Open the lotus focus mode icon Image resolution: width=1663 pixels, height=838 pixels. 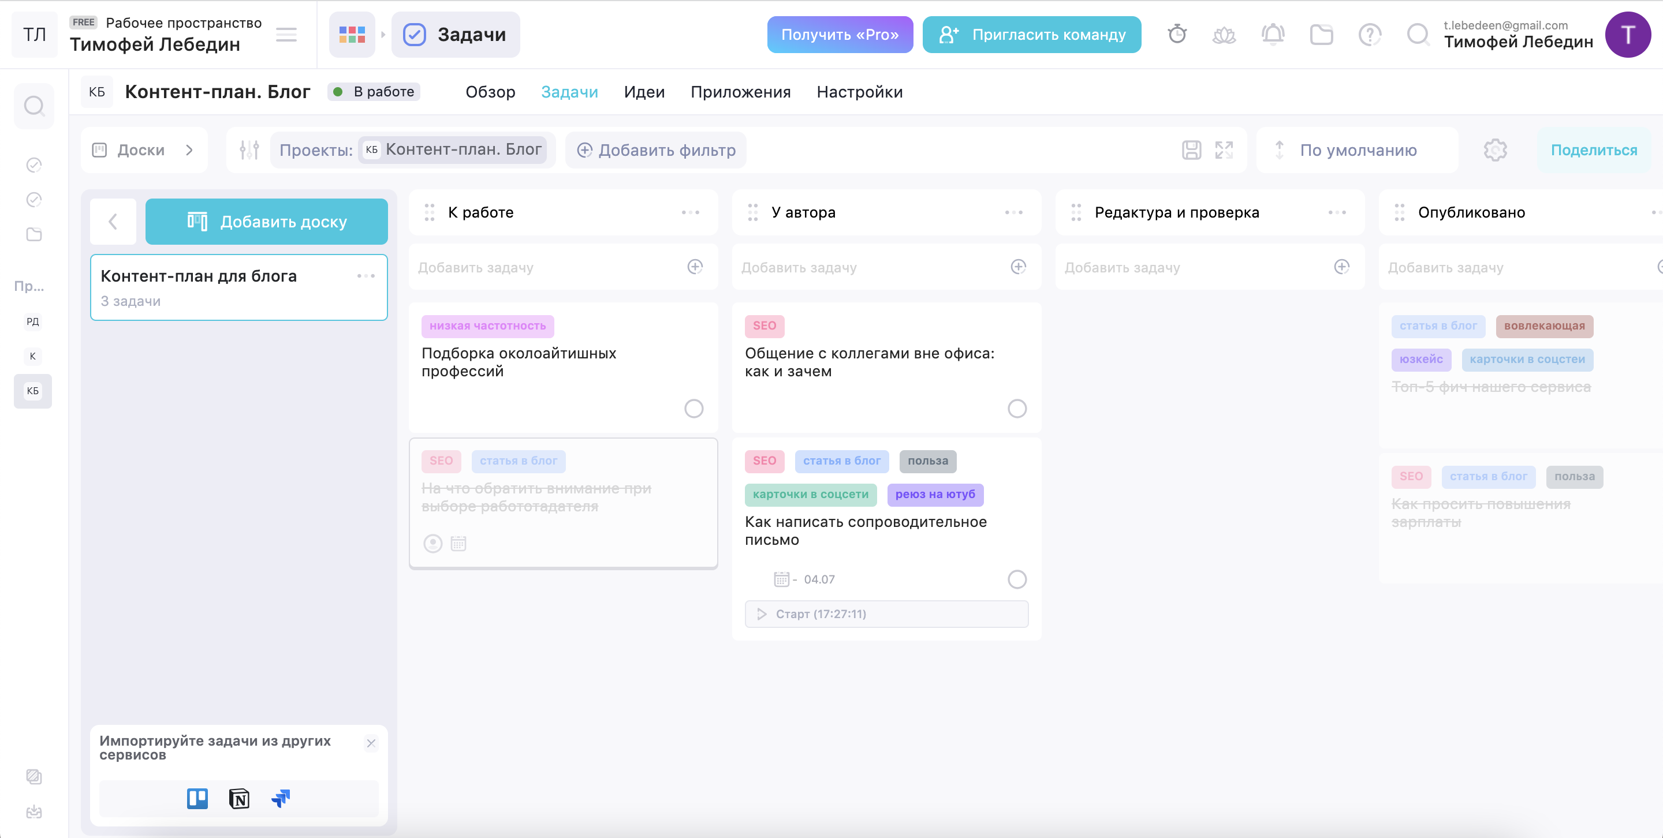click(x=1224, y=34)
